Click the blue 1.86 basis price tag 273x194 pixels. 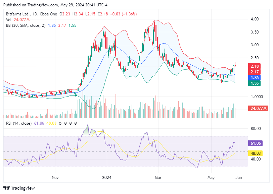tap(255, 78)
